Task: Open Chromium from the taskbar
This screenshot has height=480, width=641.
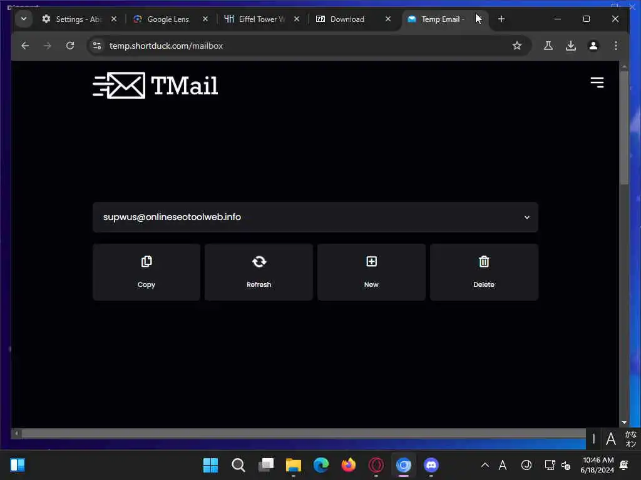Action: tap(404, 465)
